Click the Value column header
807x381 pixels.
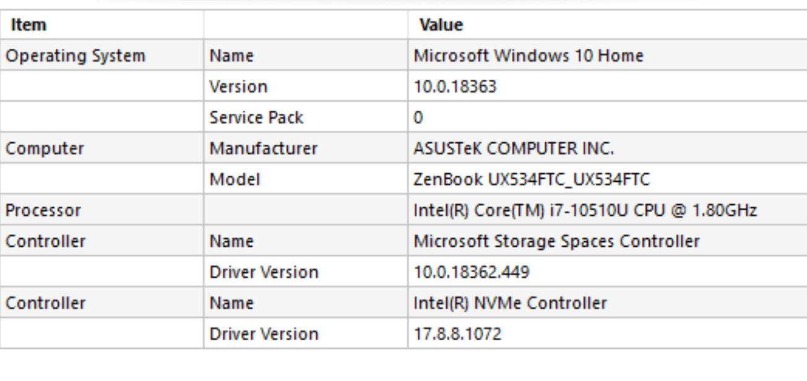click(441, 25)
